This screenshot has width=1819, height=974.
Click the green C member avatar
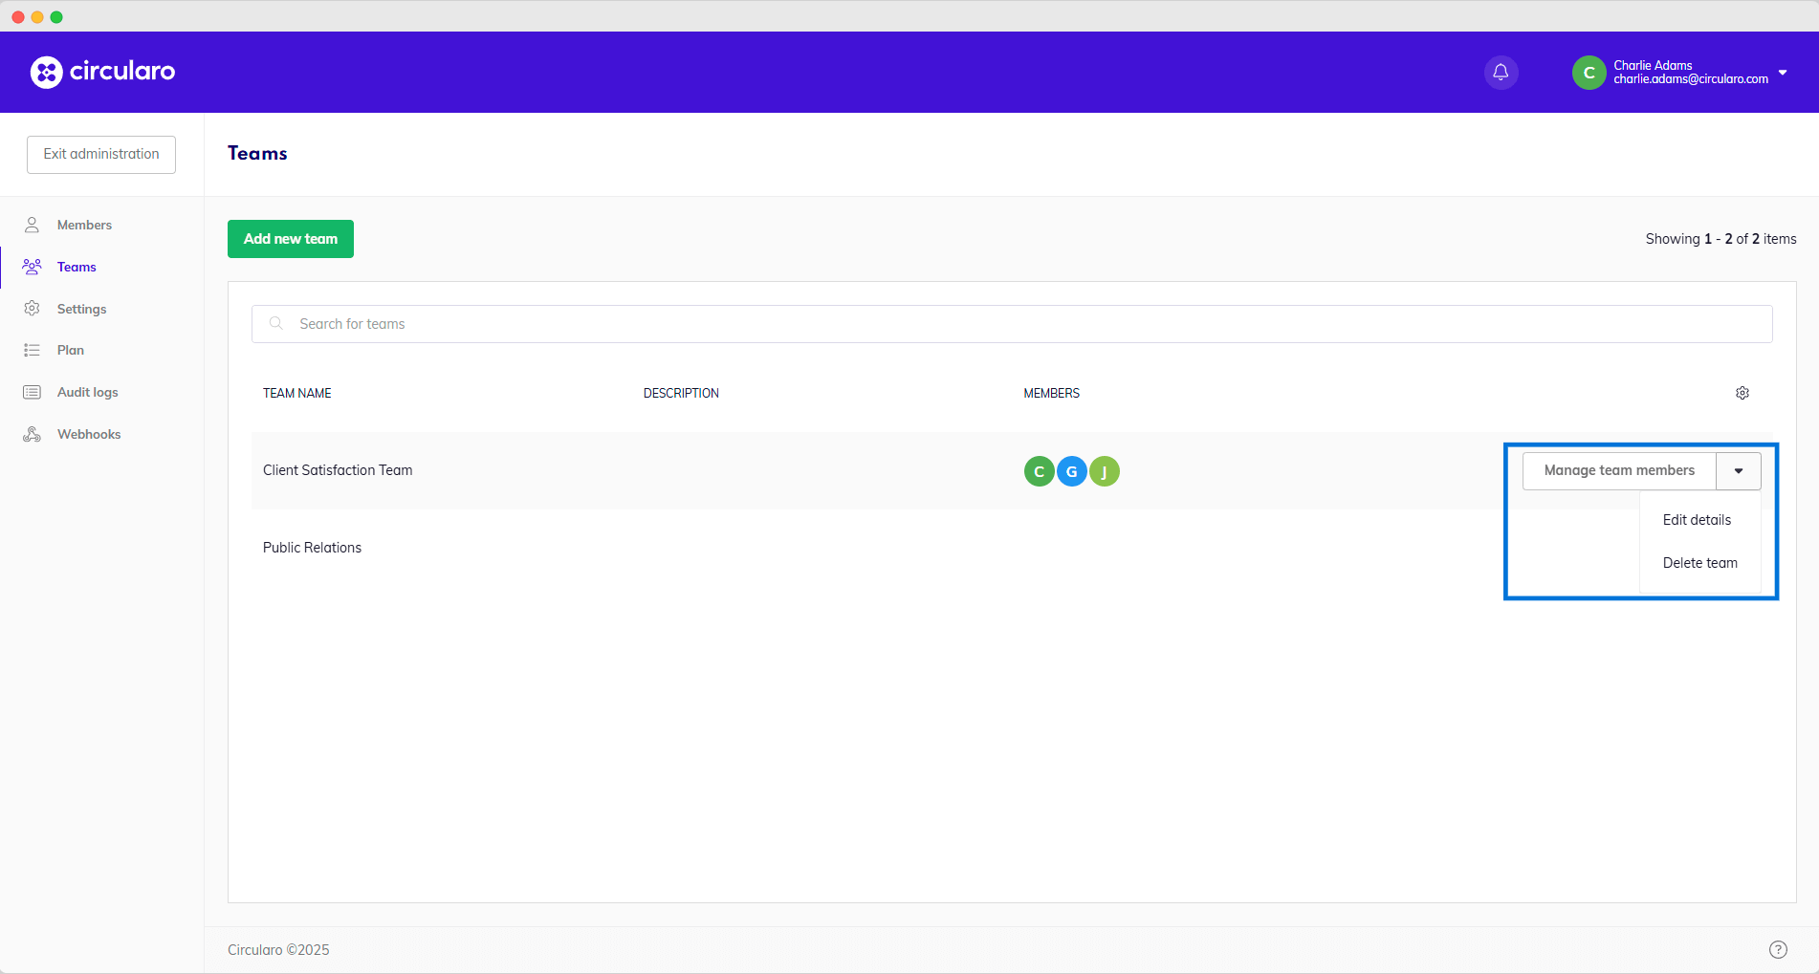(x=1039, y=471)
